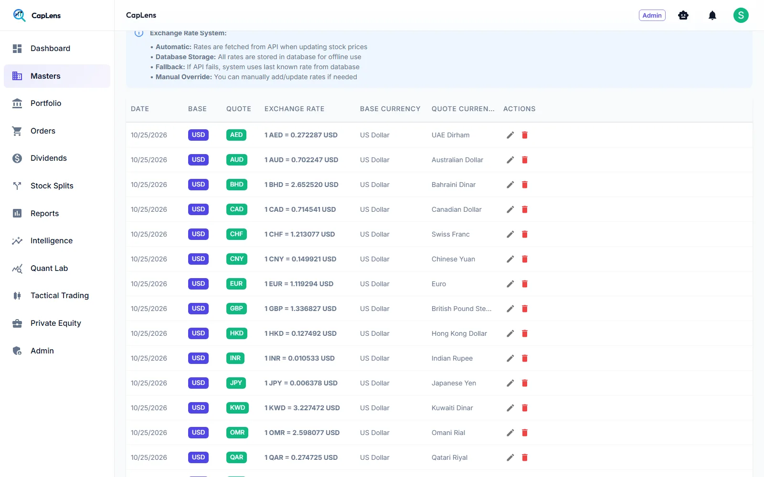Click the Admin badge in header
The width and height of the screenshot is (764, 477).
tap(652, 15)
